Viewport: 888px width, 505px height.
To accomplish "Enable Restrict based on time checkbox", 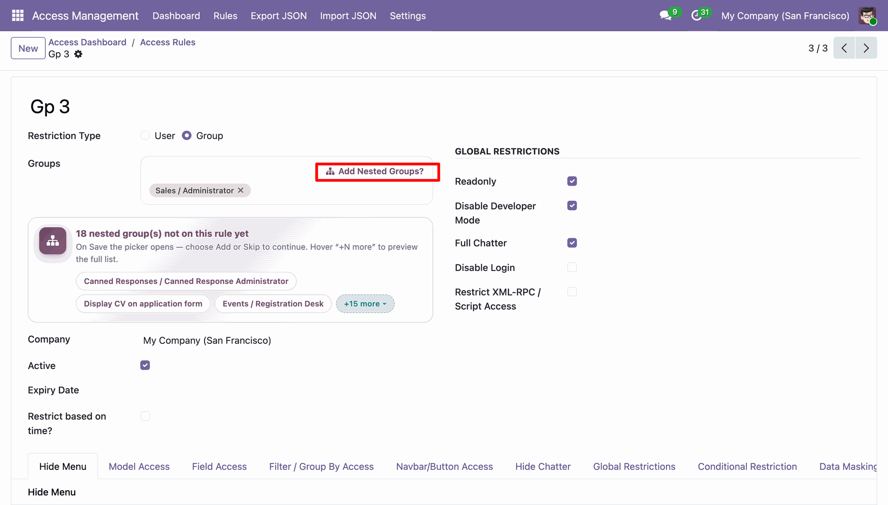I will click(145, 416).
